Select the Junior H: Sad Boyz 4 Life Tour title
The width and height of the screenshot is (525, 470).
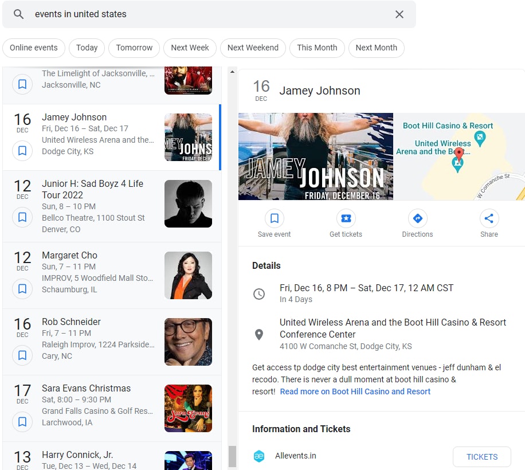click(92, 189)
